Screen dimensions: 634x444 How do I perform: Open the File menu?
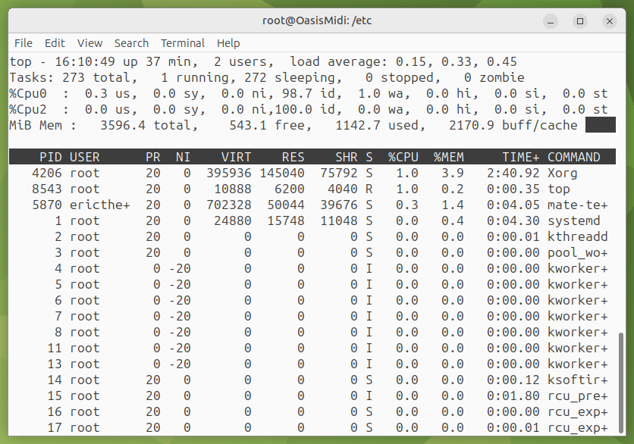click(24, 43)
